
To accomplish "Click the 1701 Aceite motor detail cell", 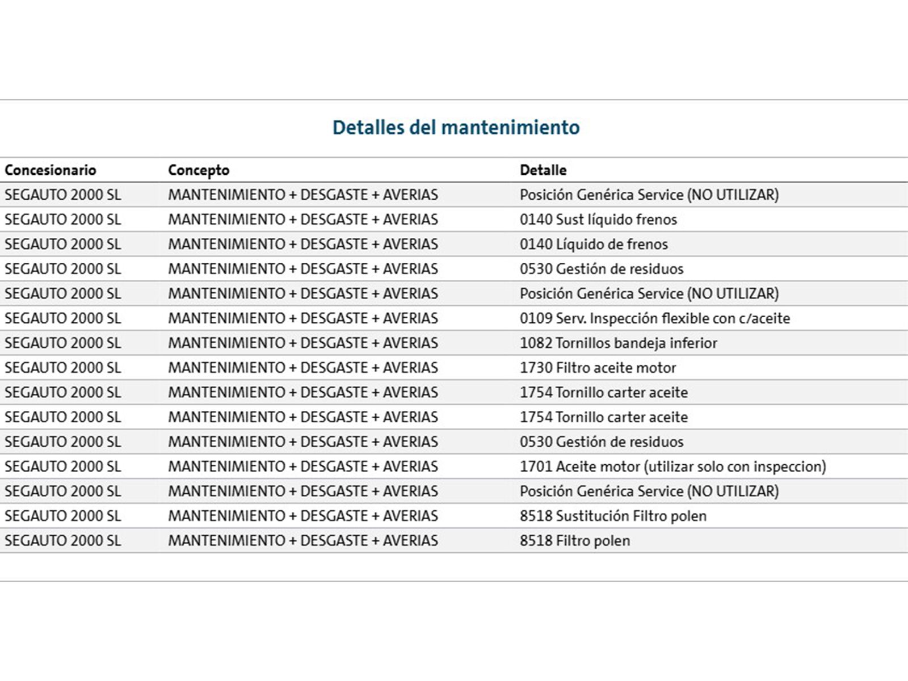I will point(673,466).
